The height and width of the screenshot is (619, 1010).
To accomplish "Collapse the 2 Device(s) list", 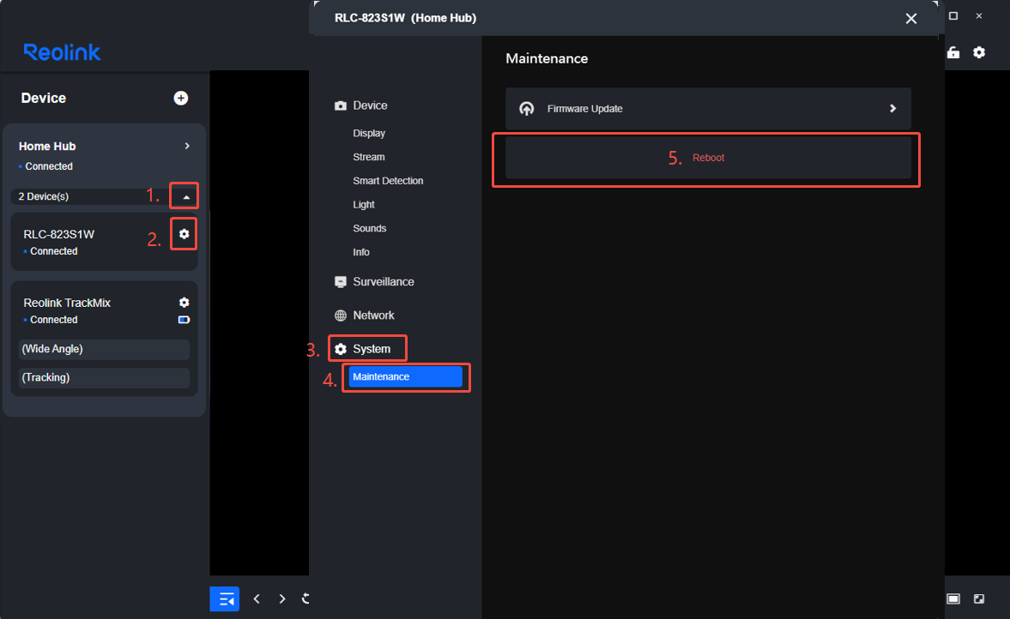I will point(185,196).
